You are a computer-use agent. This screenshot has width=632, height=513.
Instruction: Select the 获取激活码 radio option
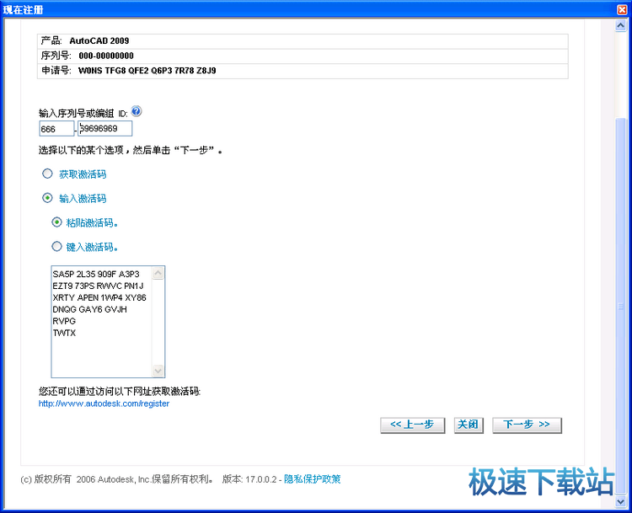coord(47,174)
